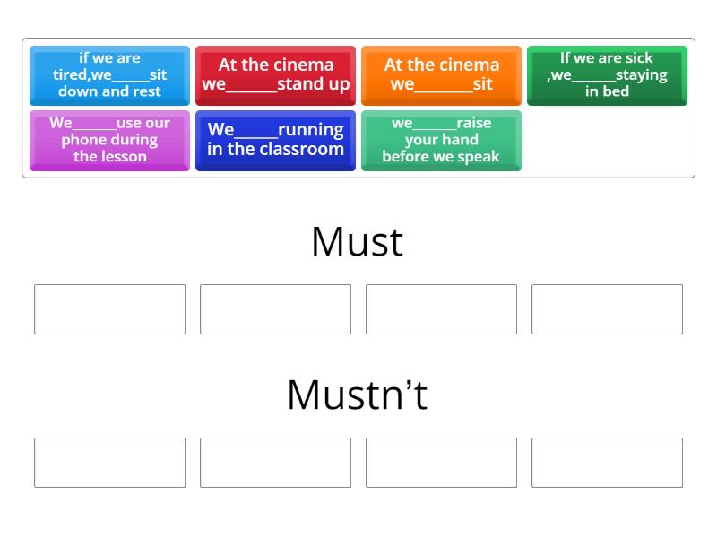Click the third empty box under Must
Screen dimensions: 717x538
point(441,309)
